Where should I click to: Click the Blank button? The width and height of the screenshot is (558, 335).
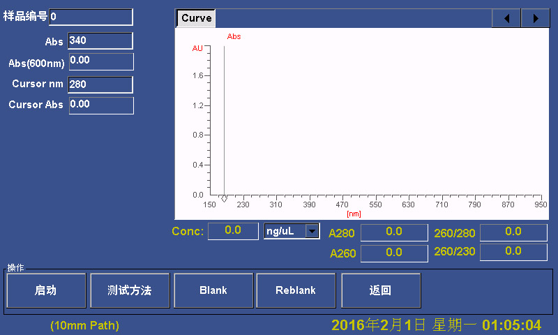coord(213,290)
